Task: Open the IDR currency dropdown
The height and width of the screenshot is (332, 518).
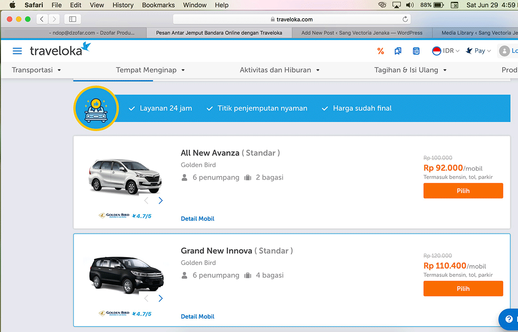Action: coord(446,51)
